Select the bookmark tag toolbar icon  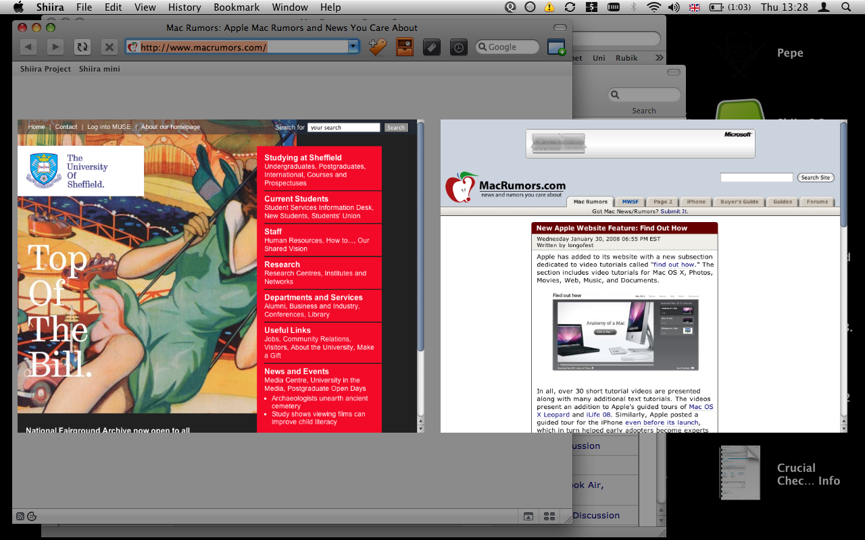[x=431, y=47]
